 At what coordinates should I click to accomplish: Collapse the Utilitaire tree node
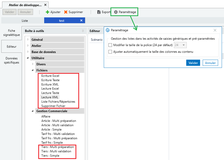pyautogui.click(x=28, y=58)
